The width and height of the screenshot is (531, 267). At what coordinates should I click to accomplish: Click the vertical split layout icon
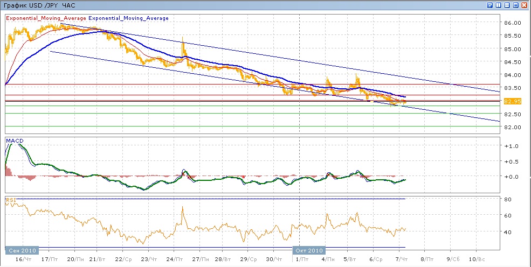(x=499, y=5)
